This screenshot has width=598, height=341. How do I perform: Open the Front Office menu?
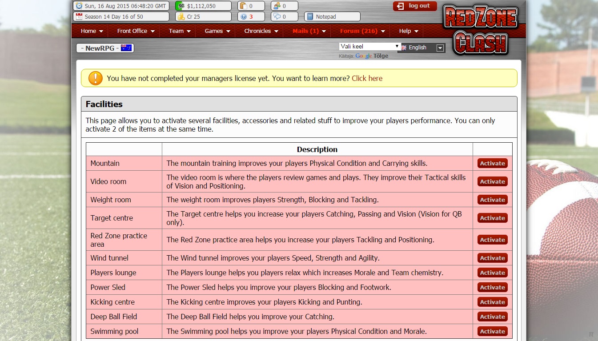click(x=136, y=31)
